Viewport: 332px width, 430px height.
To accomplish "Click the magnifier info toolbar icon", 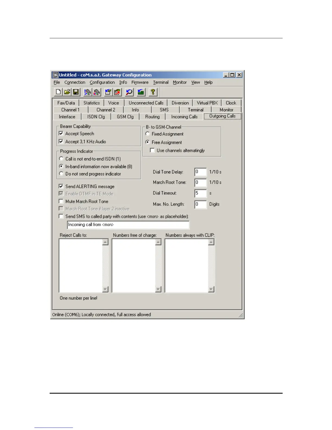I will [129, 92].
